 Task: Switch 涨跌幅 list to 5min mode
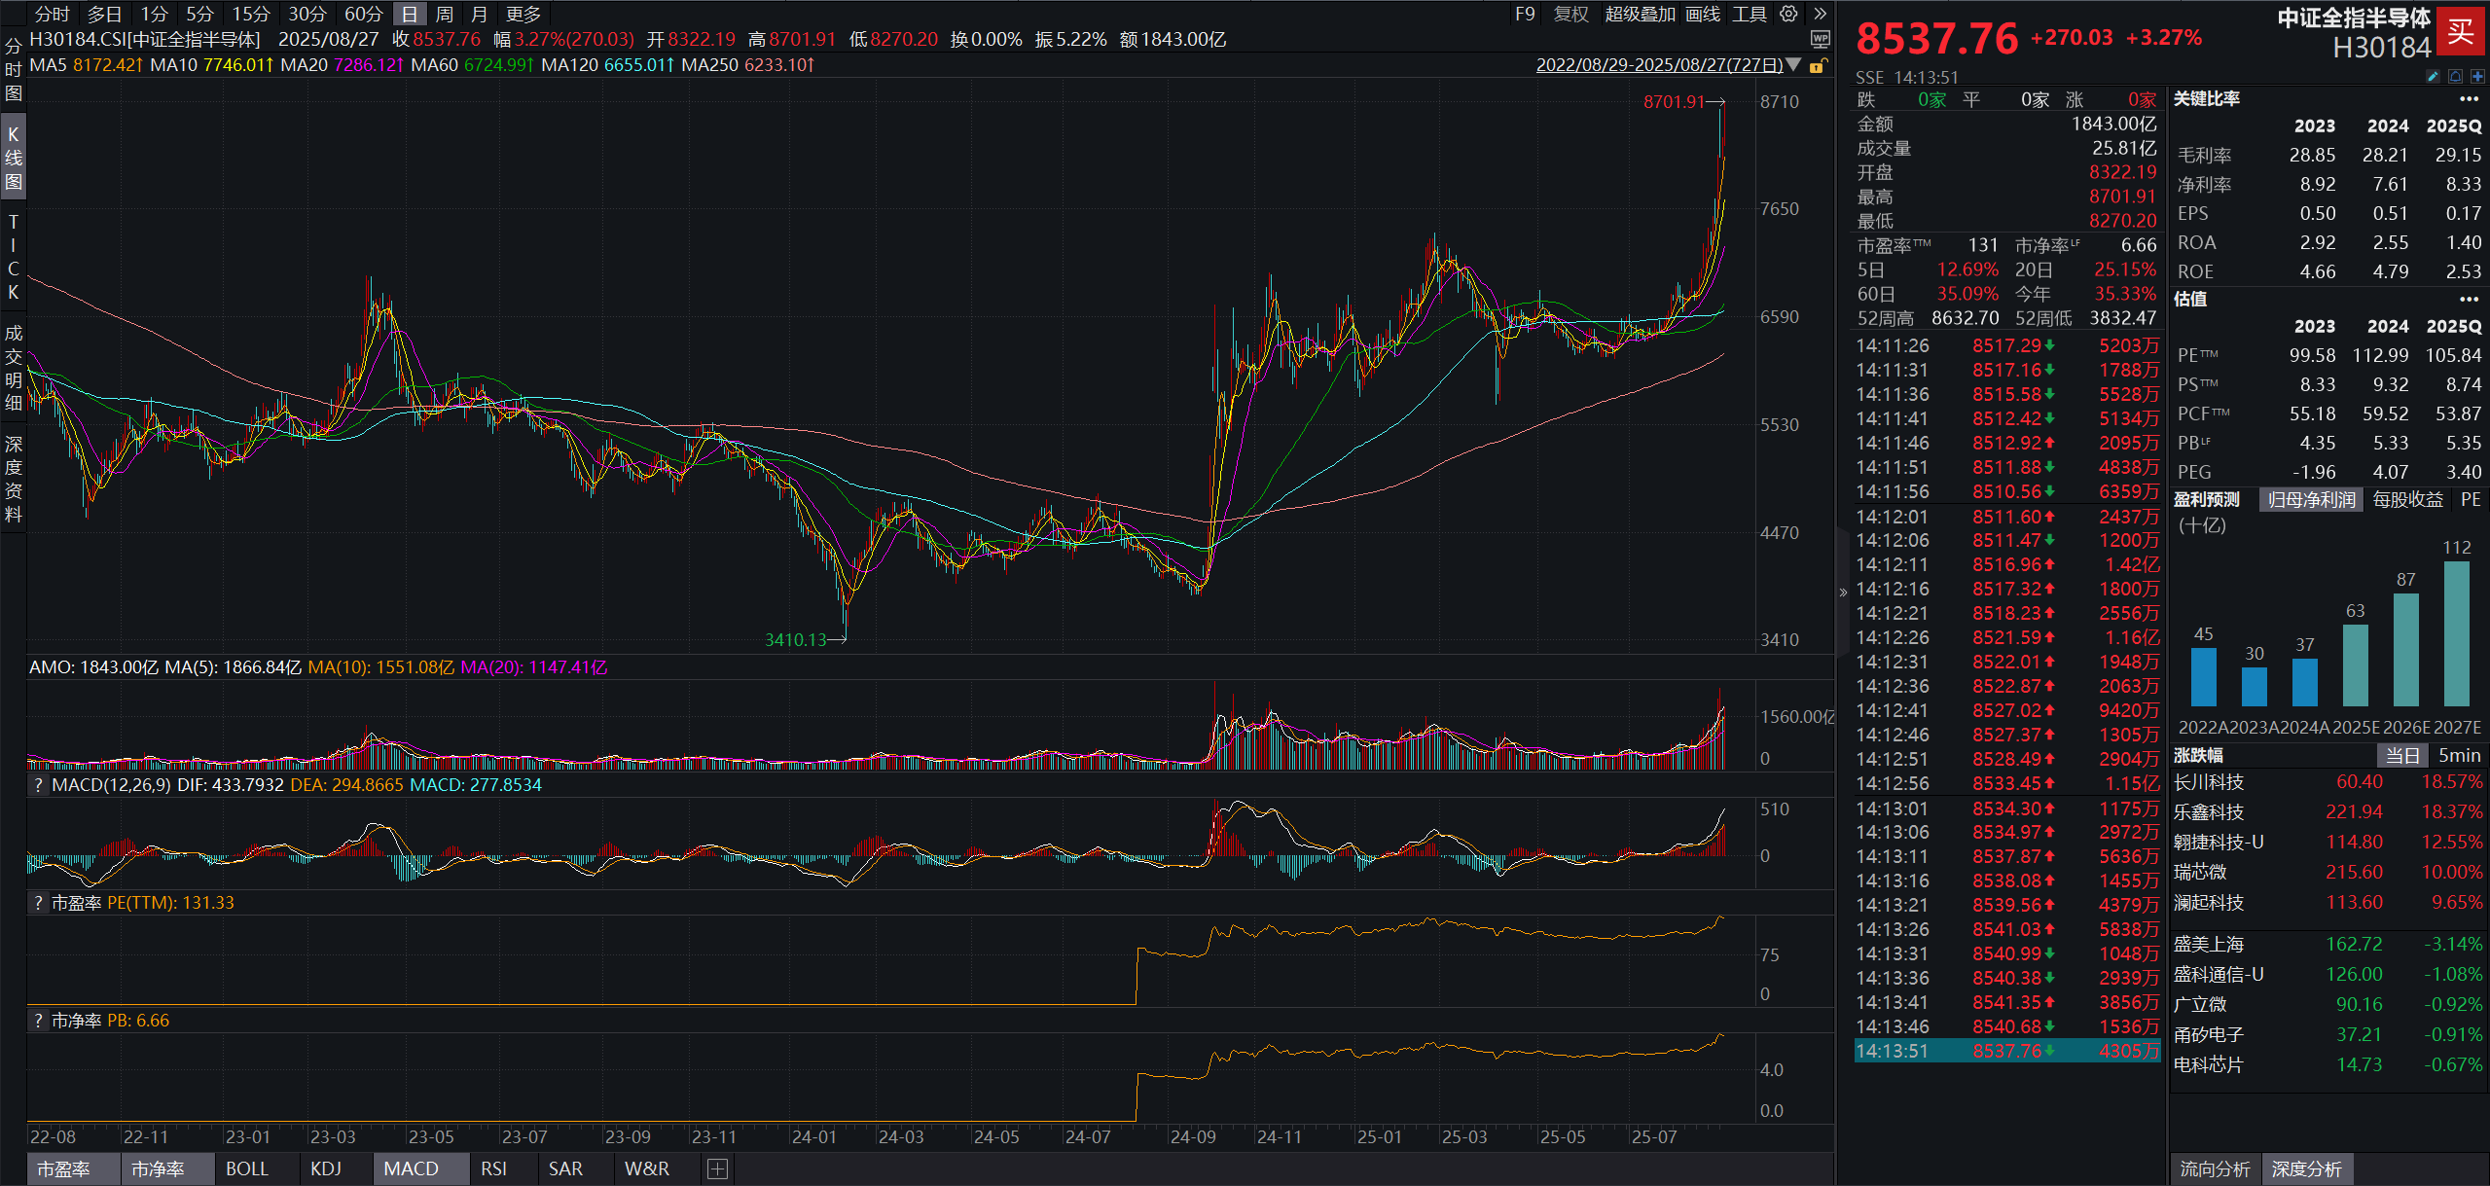[2459, 755]
